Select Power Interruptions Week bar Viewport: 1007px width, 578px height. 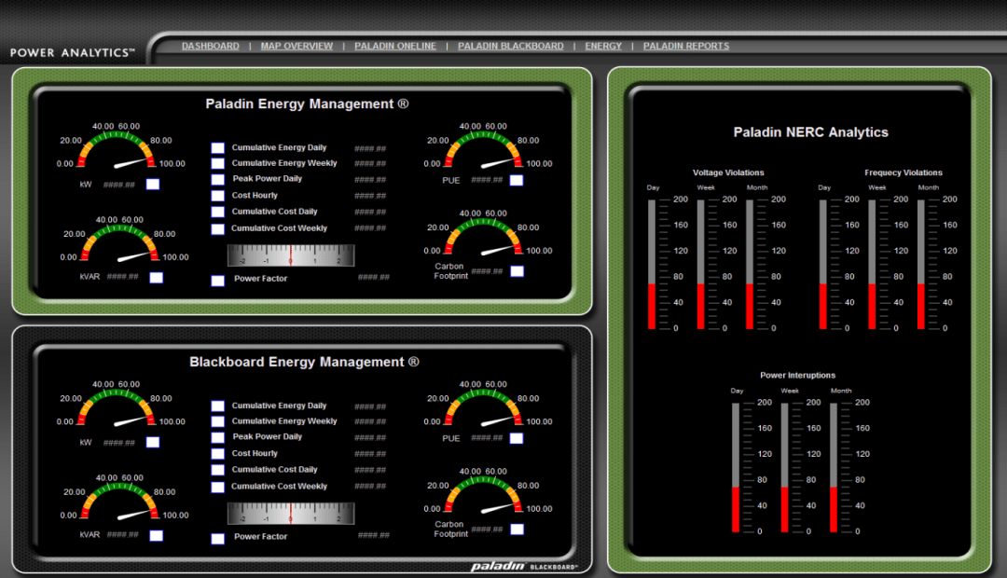point(785,468)
